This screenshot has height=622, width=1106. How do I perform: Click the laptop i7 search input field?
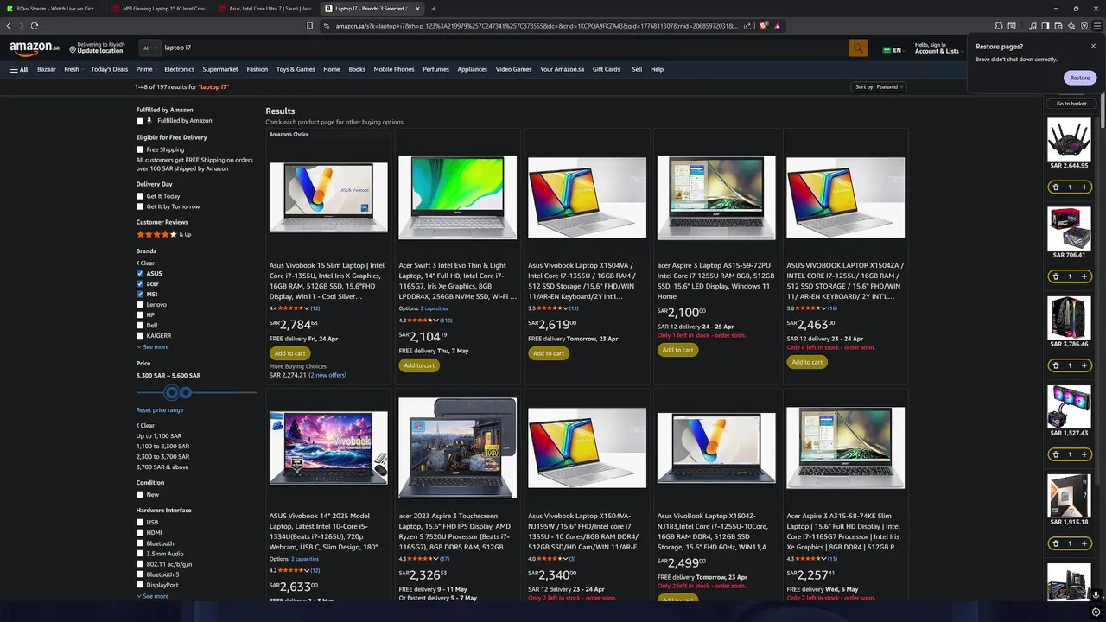click(x=503, y=48)
